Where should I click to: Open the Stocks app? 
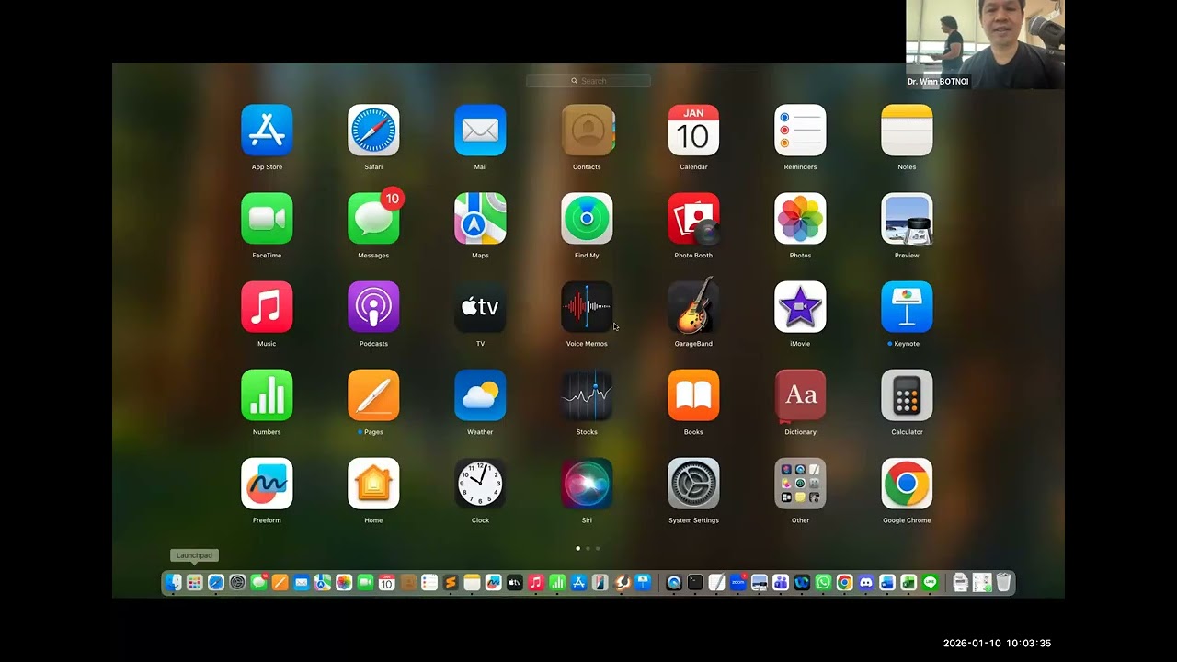587,394
